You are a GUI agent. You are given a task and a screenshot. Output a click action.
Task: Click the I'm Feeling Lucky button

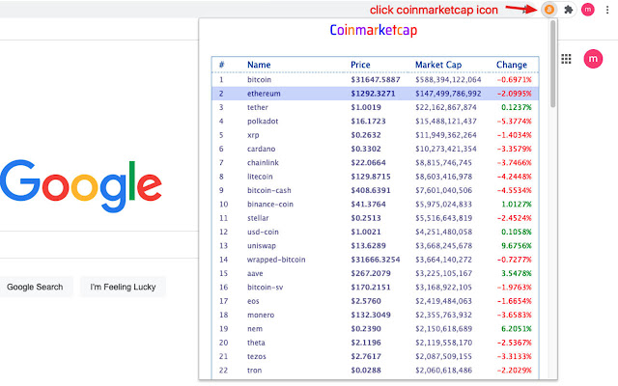coord(123,287)
